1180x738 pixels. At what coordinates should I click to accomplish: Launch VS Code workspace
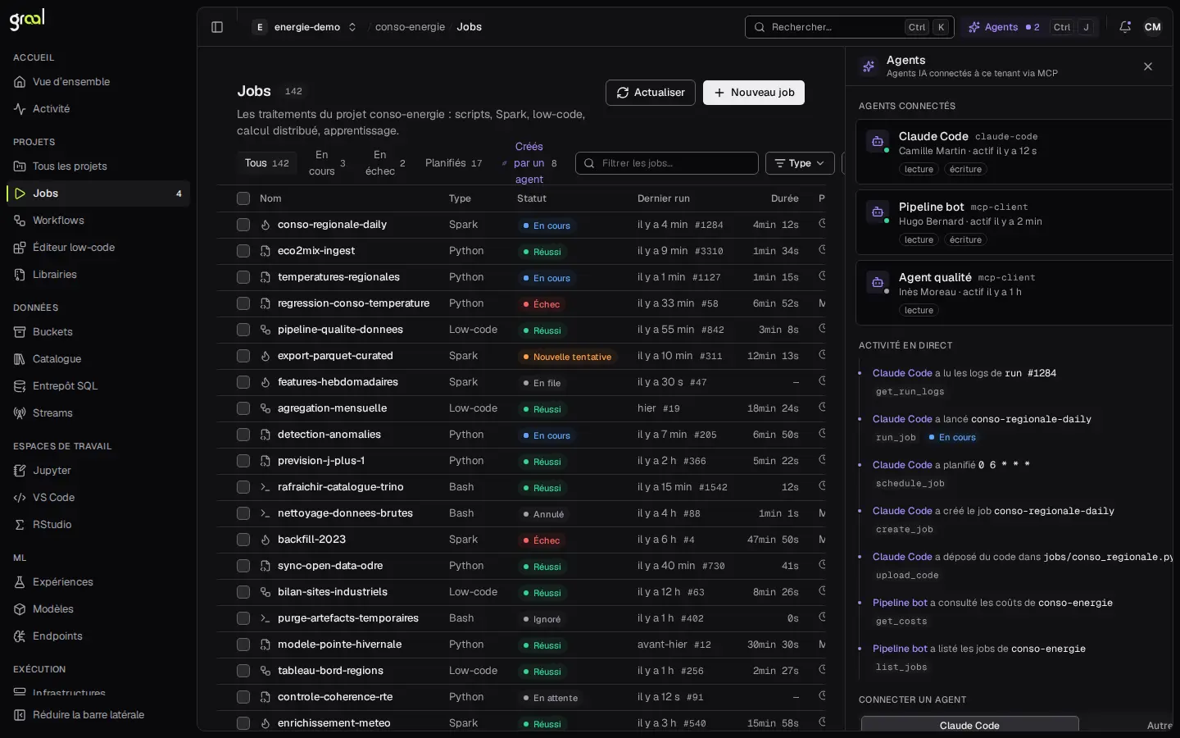(x=98, y=498)
